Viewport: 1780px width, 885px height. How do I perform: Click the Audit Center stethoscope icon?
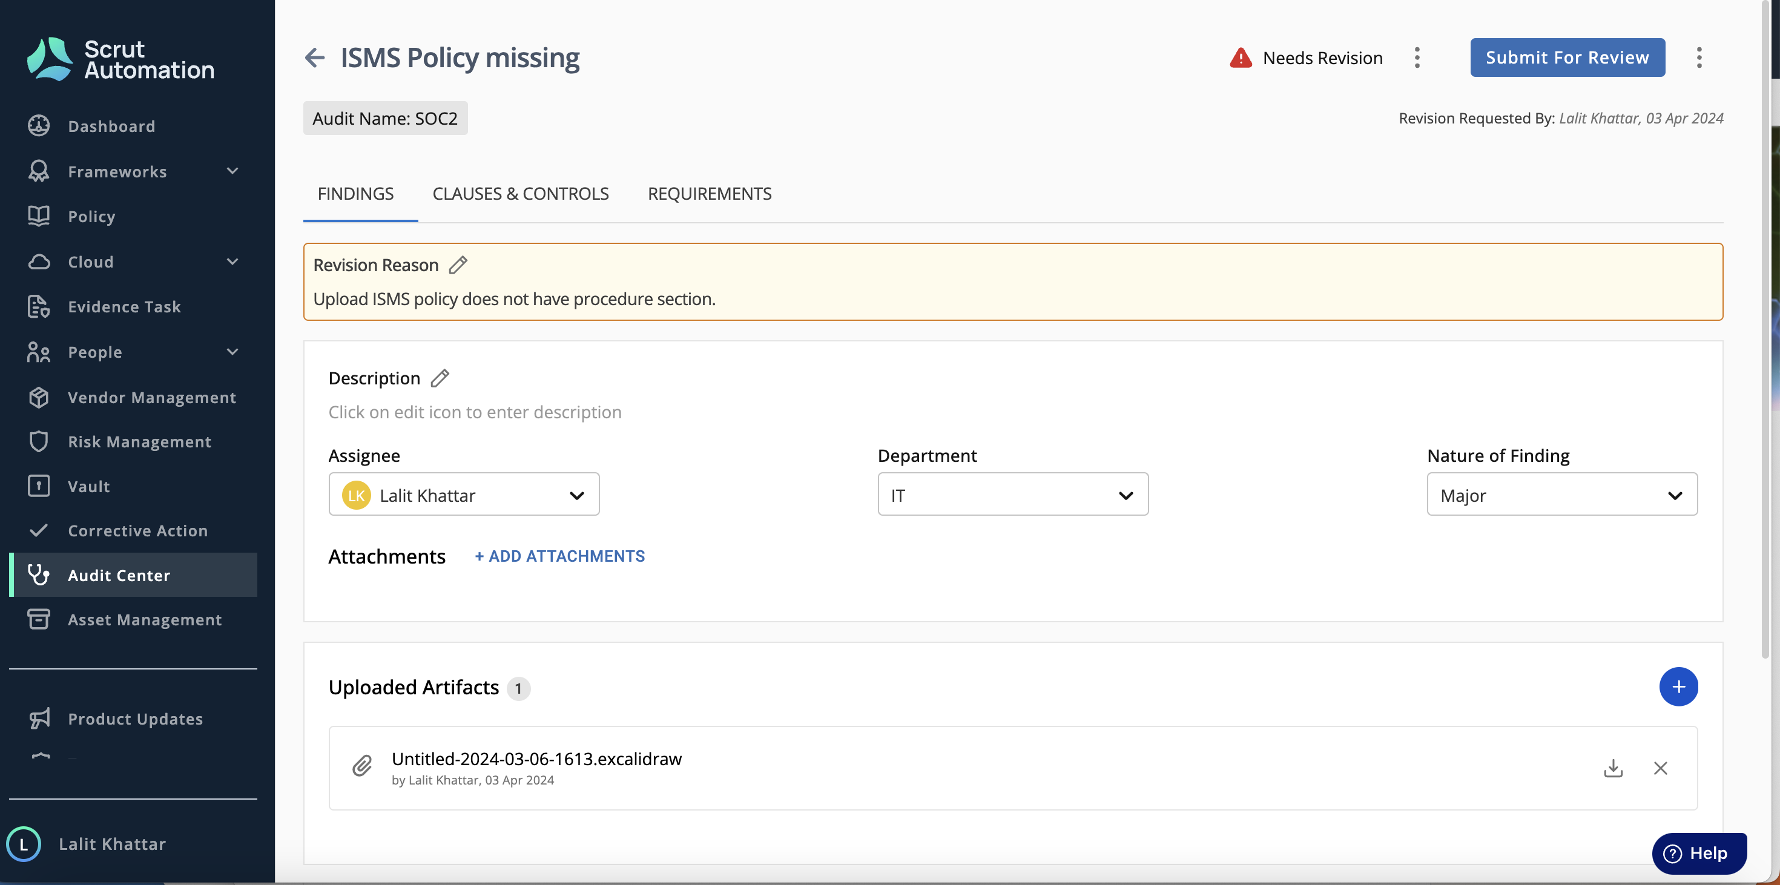[39, 575]
